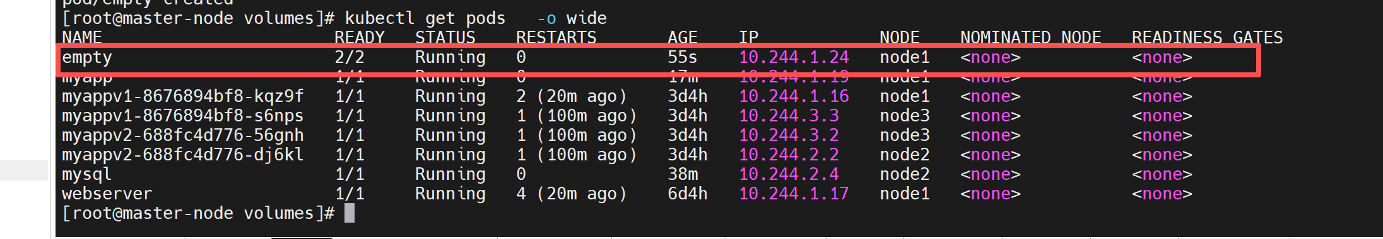
Task: Select the pod name myappv1-8676894bf8-s6nps
Action: 183,116
